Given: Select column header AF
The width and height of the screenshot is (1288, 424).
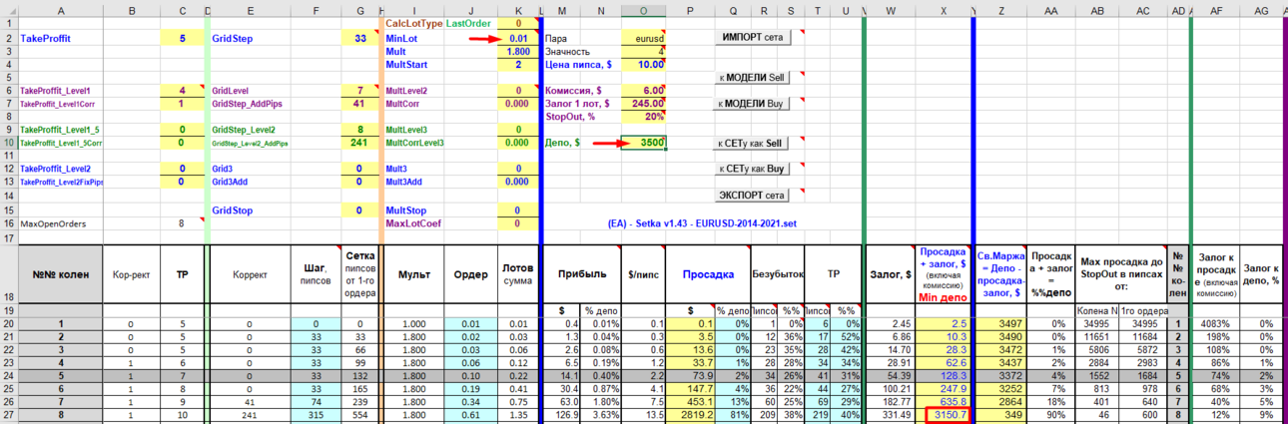Looking at the screenshot, I should point(1215,10).
